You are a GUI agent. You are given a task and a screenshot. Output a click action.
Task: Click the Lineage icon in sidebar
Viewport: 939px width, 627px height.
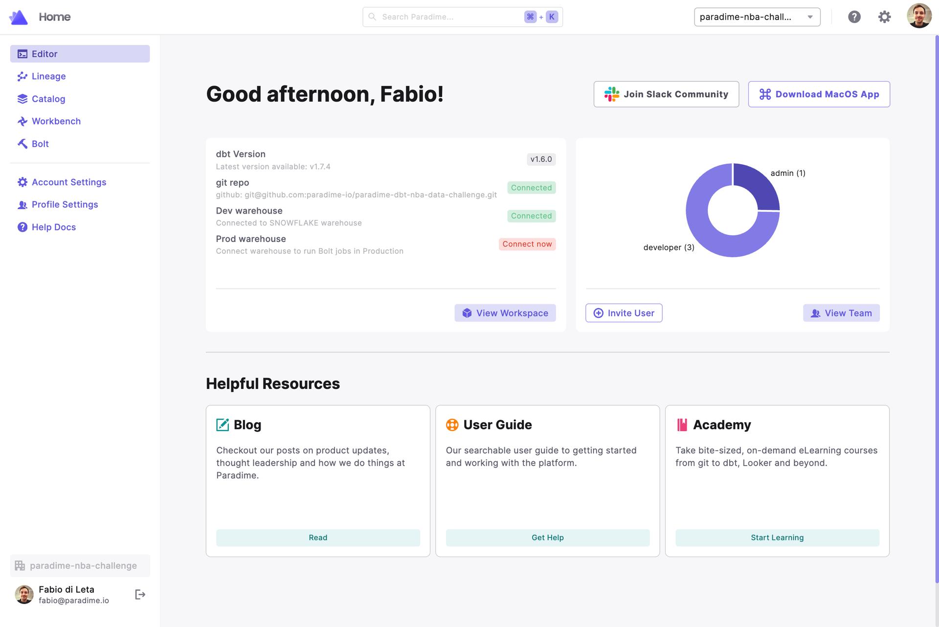(x=22, y=76)
